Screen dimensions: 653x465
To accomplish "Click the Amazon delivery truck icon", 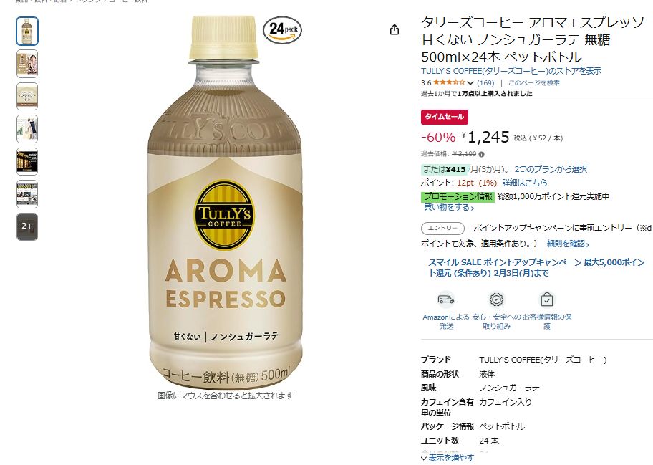I will [x=446, y=299].
